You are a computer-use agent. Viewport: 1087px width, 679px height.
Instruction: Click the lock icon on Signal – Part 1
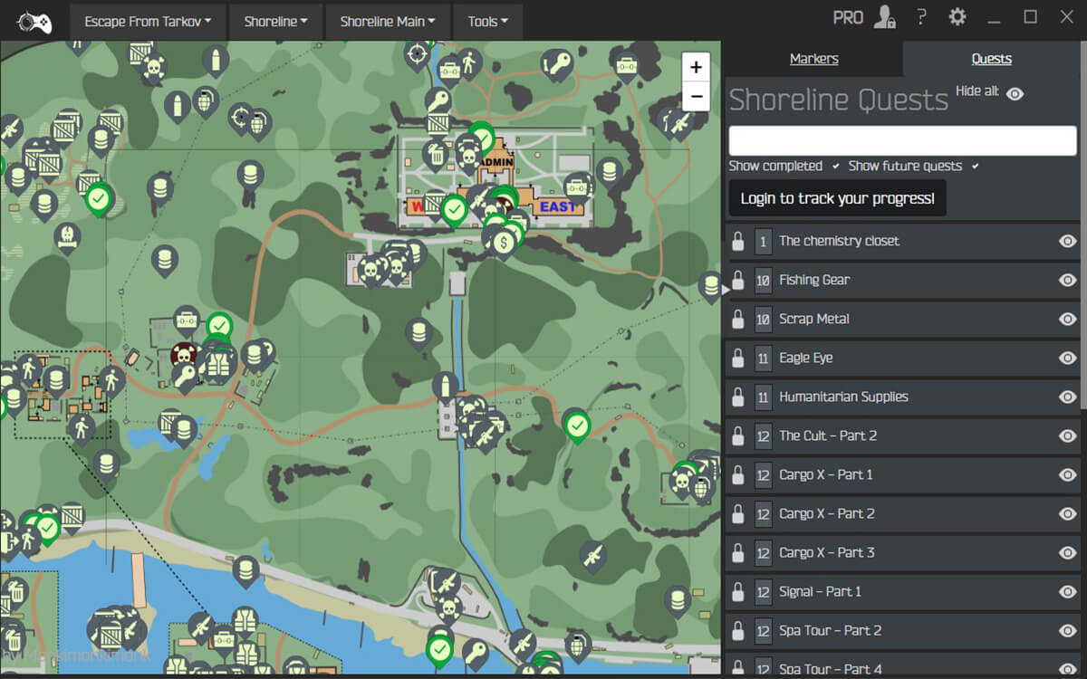(x=738, y=591)
